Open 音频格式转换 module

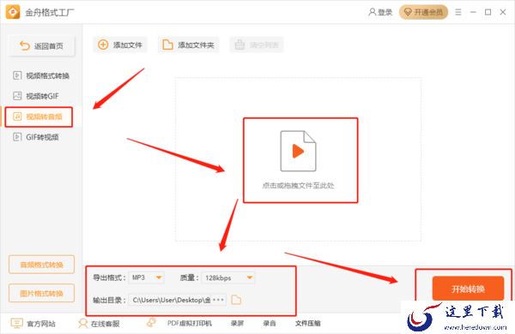click(42, 265)
